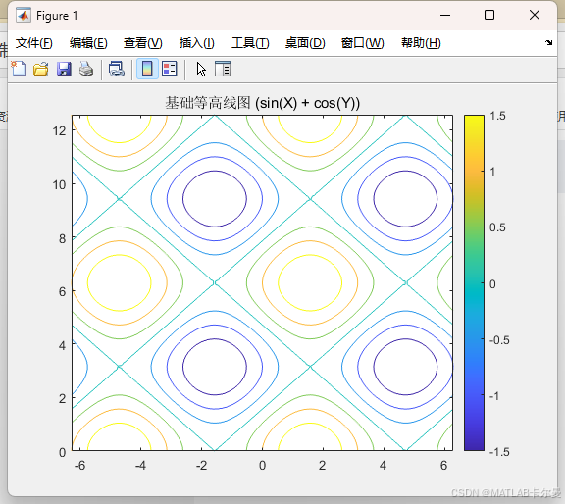Toggle the Insert Legend toolbar button
Image resolution: width=565 pixels, height=504 pixels.
coord(170,69)
